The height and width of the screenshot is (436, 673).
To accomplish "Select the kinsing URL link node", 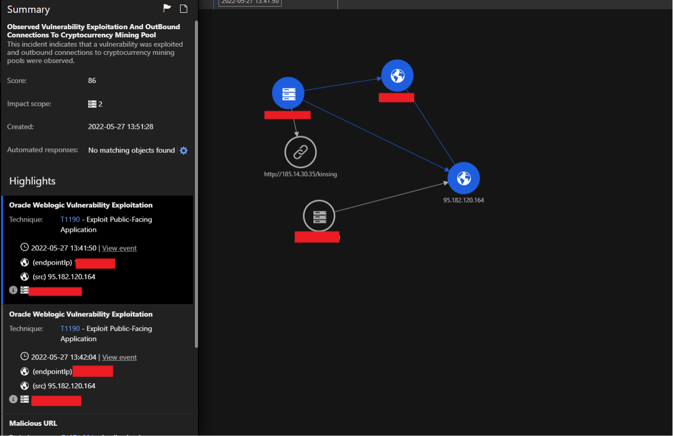I will 301,152.
